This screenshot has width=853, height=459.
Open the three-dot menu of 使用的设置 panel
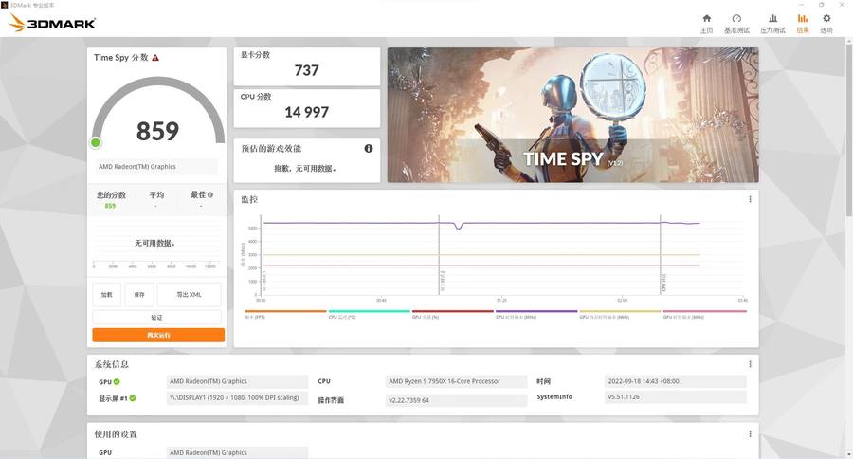pos(750,433)
